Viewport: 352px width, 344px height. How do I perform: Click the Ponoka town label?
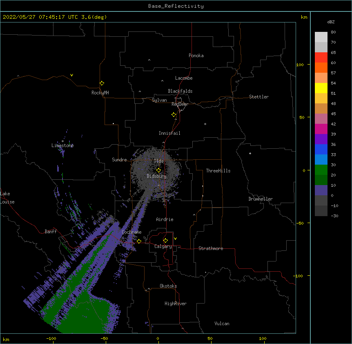196,56
